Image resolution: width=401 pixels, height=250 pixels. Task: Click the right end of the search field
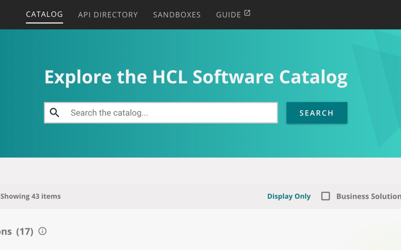[265, 113]
